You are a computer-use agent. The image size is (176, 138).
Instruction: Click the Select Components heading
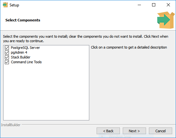(x=23, y=20)
